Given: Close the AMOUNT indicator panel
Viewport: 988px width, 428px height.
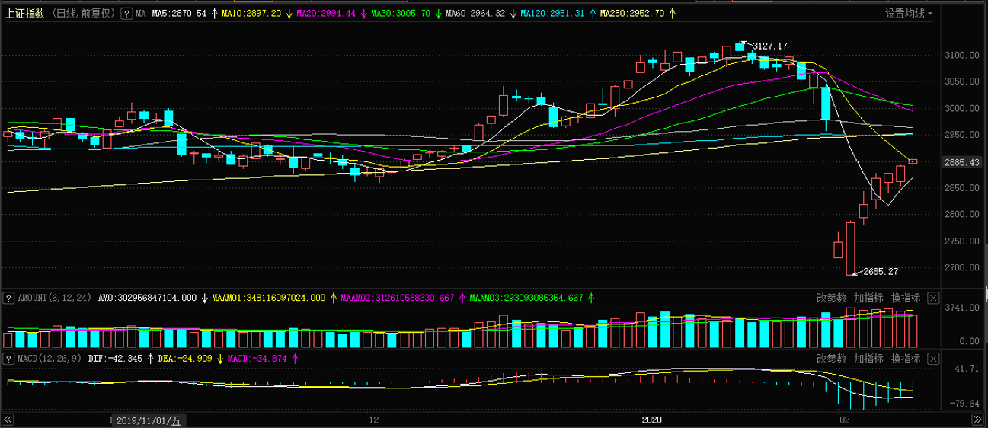Looking at the screenshot, I should point(933,298).
